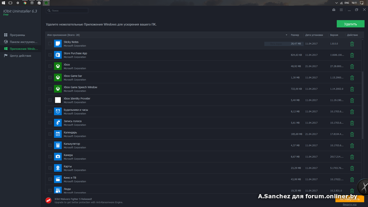Click the Календарь app icon
Screen dimensions: 368x207
coord(58,134)
